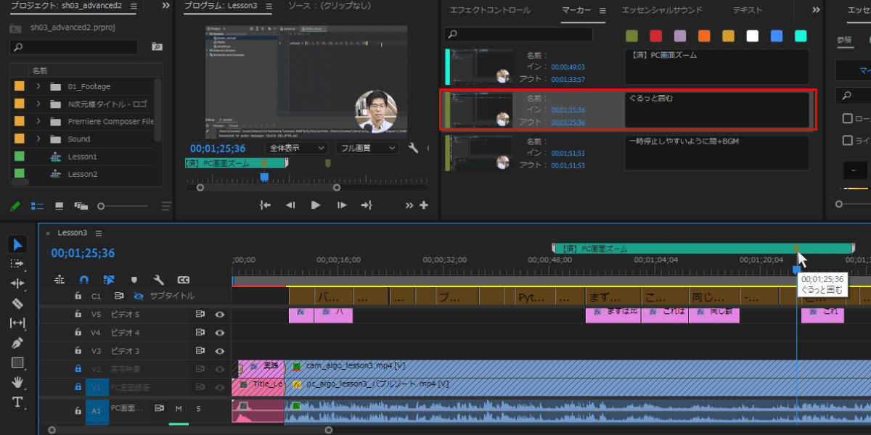The height and width of the screenshot is (435, 871).
Task: Click the red marker color swatch
Action: click(x=655, y=36)
